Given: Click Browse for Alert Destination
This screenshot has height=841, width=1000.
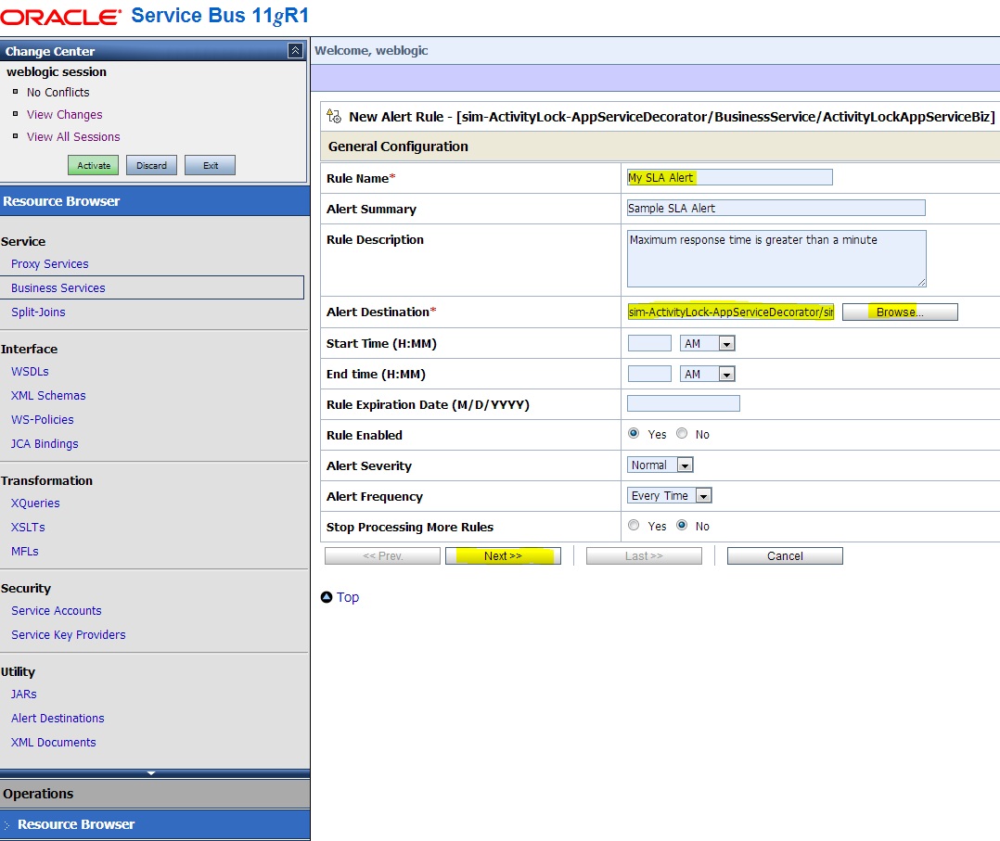Looking at the screenshot, I should pos(900,312).
